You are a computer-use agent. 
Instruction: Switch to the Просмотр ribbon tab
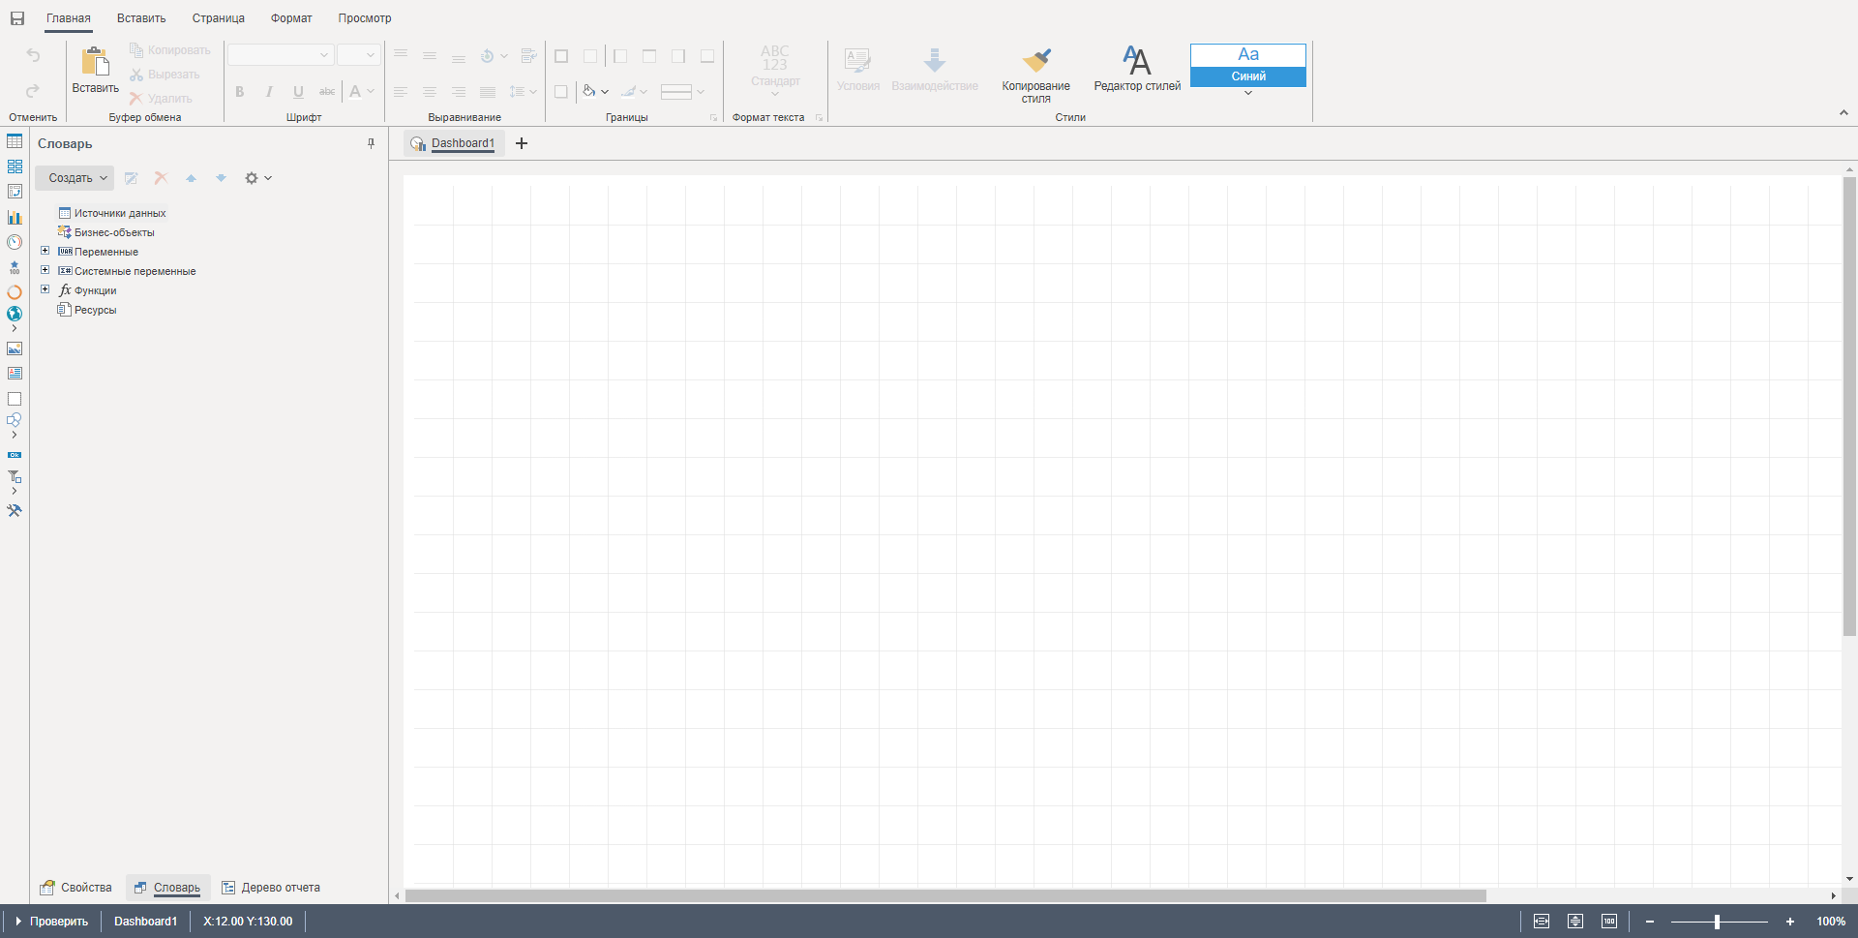365,18
